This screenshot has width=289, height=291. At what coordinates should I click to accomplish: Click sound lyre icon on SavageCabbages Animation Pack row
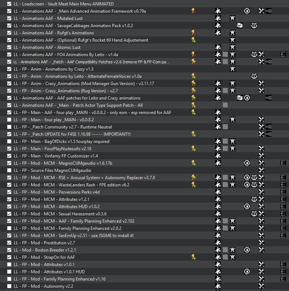click(x=254, y=26)
